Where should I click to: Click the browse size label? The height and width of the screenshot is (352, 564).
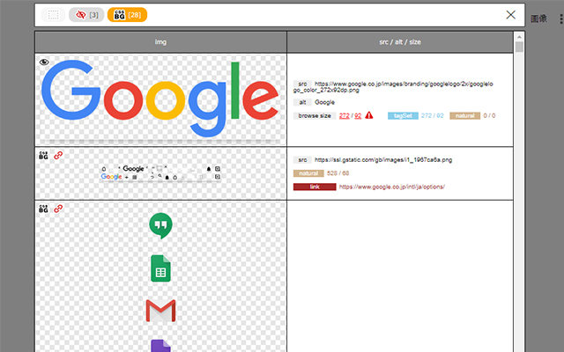(315, 115)
